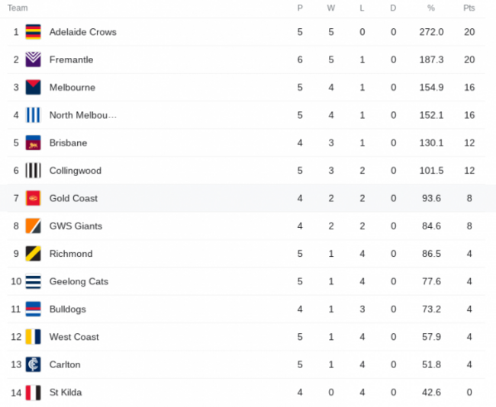This screenshot has width=496, height=407.
Task: Select the highlighted Gold Coast row
Action: point(248,198)
